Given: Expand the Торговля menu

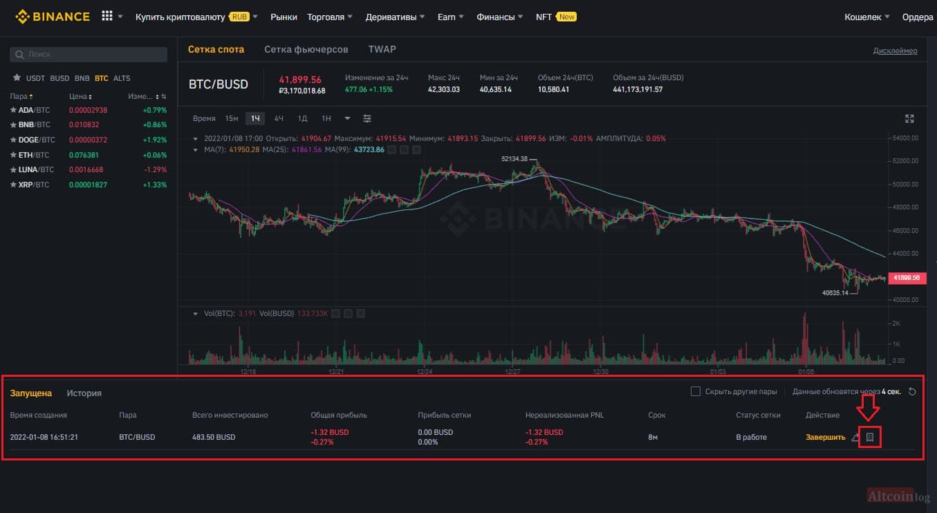Looking at the screenshot, I should point(330,17).
